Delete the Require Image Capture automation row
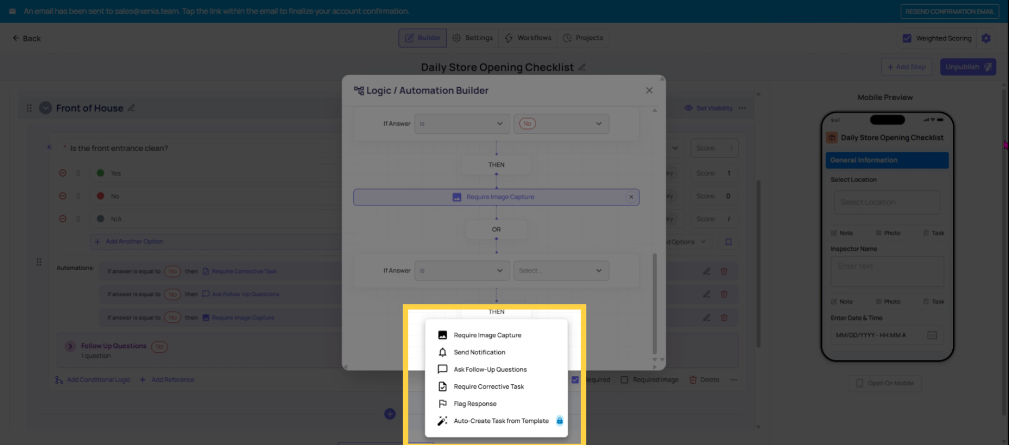This screenshot has width=1009, height=445. pyautogui.click(x=724, y=317)
